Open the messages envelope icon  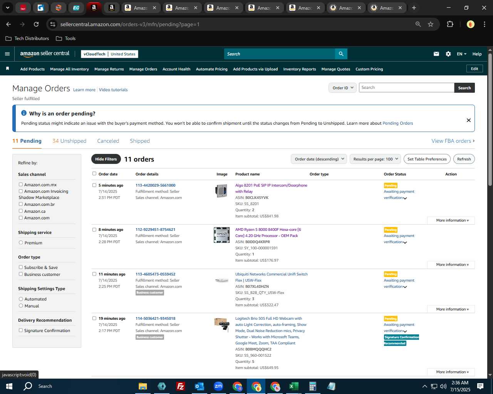[x=436, y=54]
